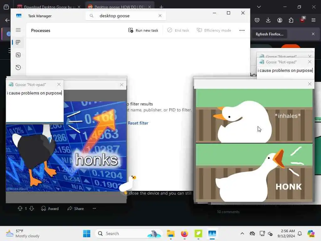Upvote the Reddit post

click(x=20, y=208)
